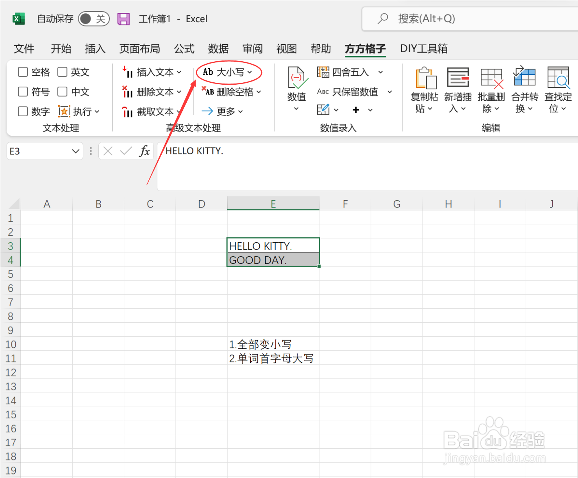Open the DIY工具箱 tab
578x478 pixels.
pos(424,49)
